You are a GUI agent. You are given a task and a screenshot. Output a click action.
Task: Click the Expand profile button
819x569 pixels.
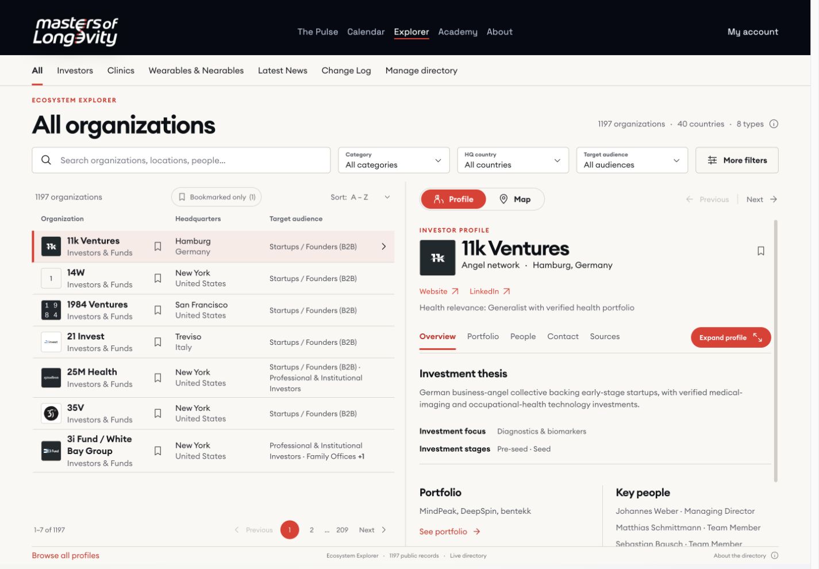[730, 337]
